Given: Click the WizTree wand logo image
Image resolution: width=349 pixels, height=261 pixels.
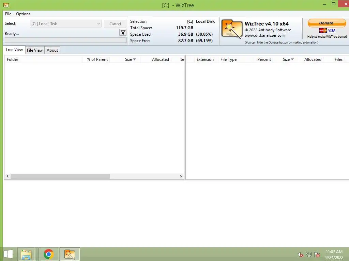Looking at the screenshot, I should (x=232, y=29).
